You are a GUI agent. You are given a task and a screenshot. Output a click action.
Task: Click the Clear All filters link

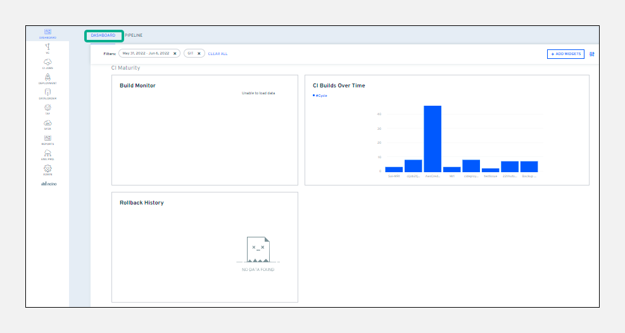218,54
